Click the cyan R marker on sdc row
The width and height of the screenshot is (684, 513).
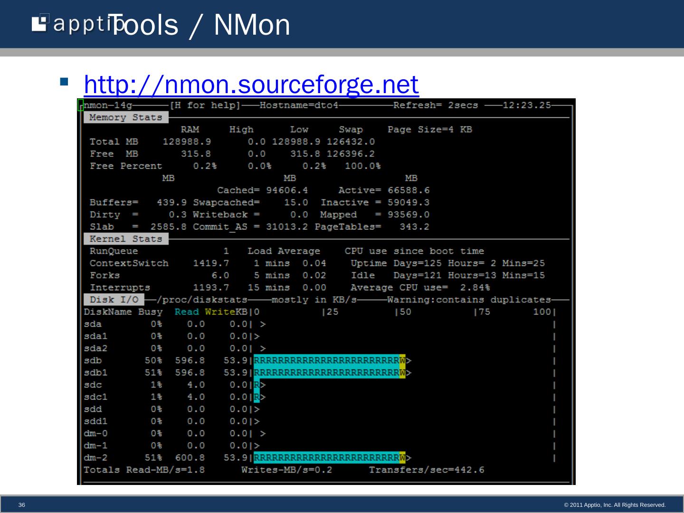pyautogui.click(x=256, y=385)
